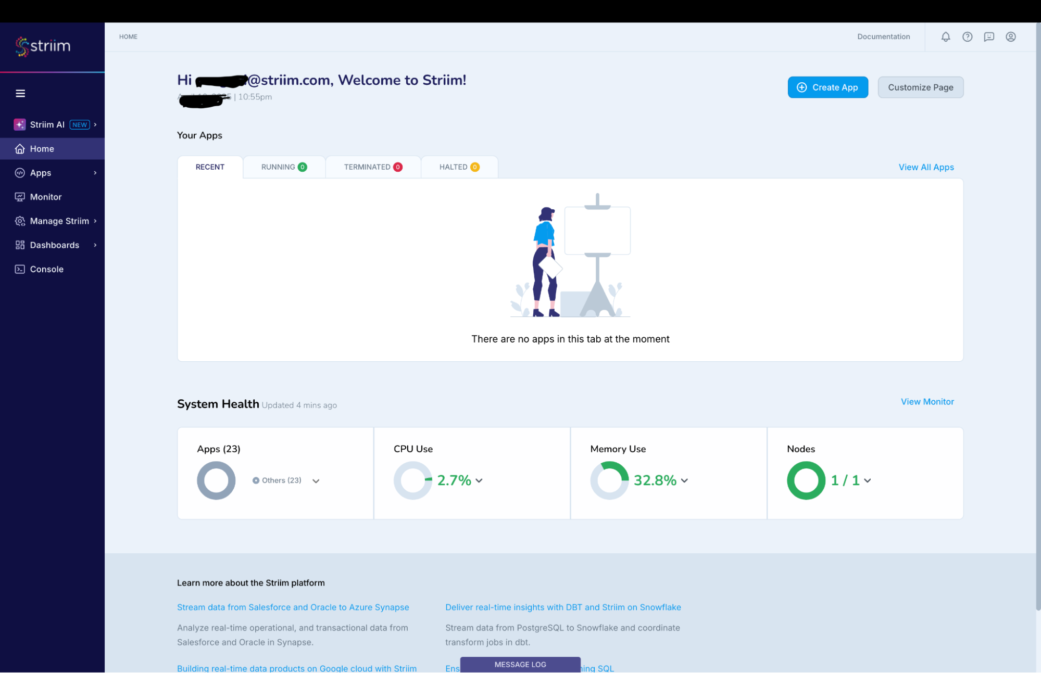This screenshot has width=1041, height=673.
Task: Click the Dashboards grid icon
Action: (20, 245)
